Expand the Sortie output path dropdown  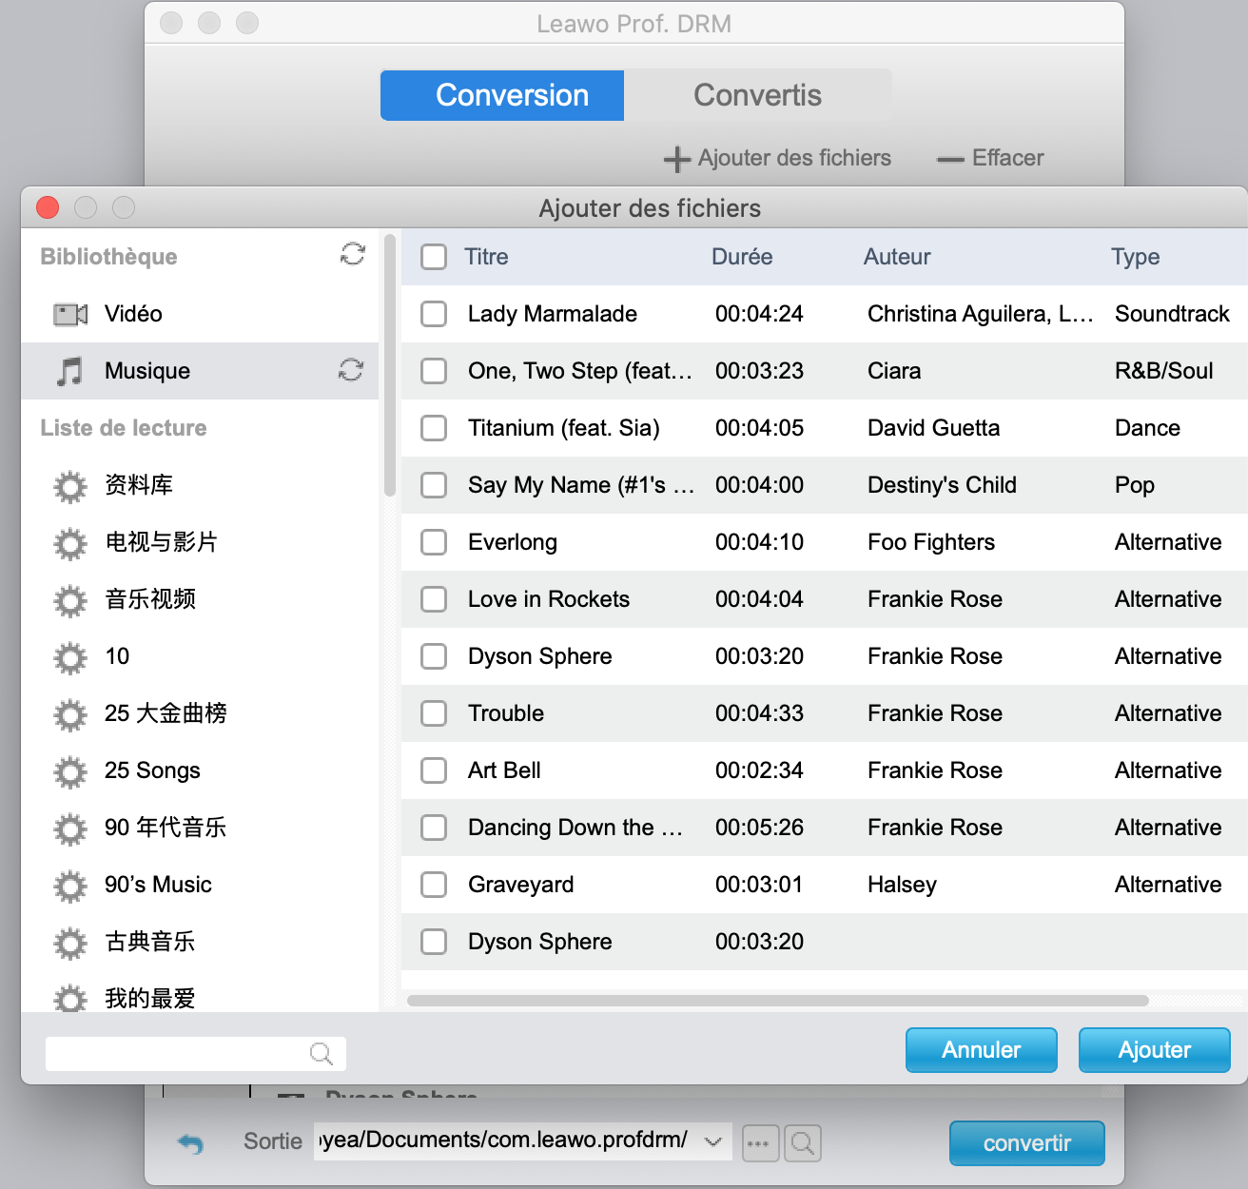click(x=712, y=1141)
